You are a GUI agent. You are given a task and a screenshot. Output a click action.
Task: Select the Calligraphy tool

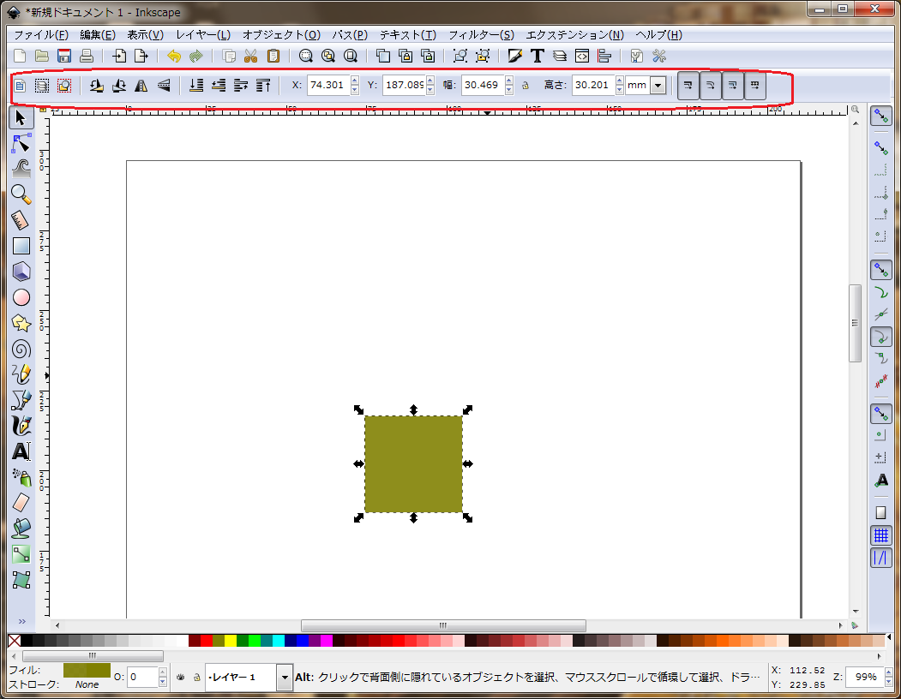[x=21, y=426]
